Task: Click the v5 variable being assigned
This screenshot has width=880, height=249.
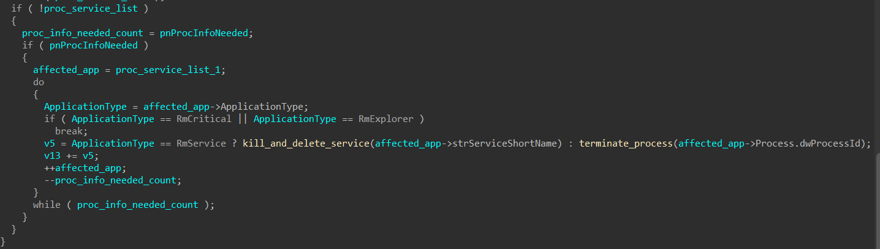Action: (x=50, y=144)
